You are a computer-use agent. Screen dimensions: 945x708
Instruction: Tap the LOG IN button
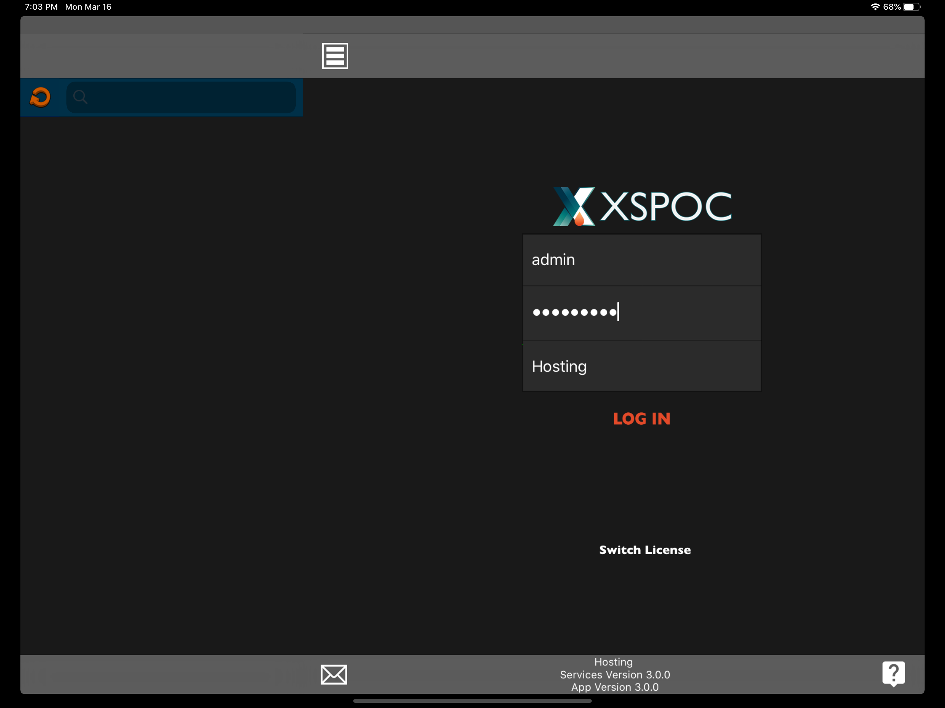tap(642, 419)
